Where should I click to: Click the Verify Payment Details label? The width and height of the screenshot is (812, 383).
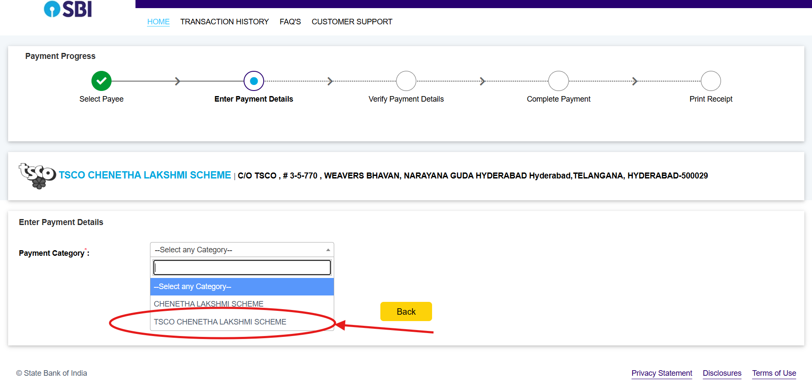pyautogui.click(x=406, y=99)
